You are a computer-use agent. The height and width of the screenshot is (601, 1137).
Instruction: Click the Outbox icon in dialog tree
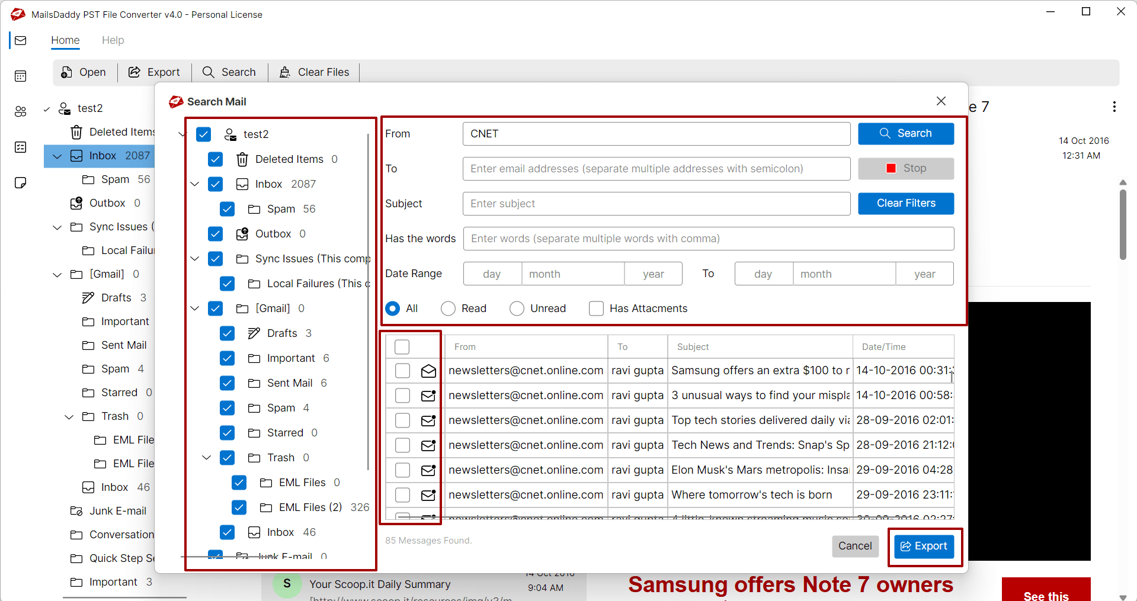click(242, 234)
